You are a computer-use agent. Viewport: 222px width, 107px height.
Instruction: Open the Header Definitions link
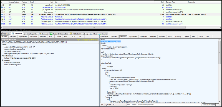(x=90, y=40)
